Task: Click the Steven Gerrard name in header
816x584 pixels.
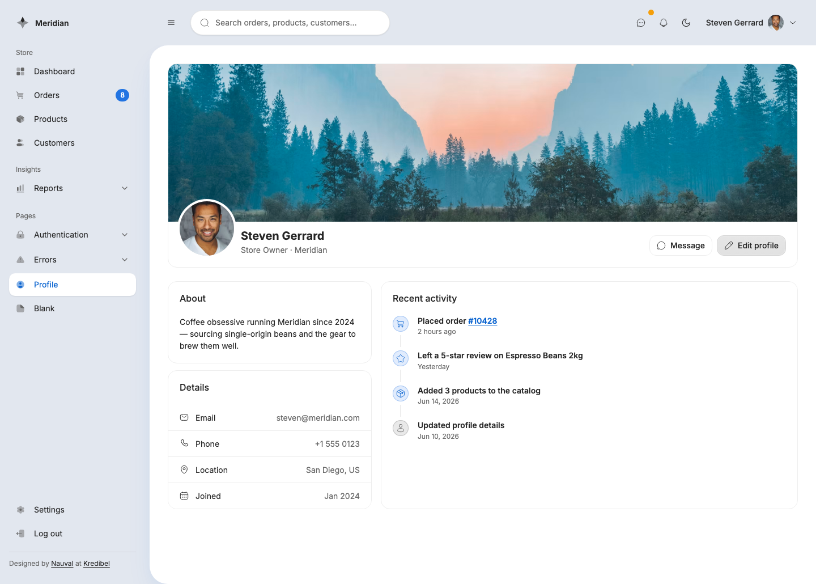Action: point(734,23)
